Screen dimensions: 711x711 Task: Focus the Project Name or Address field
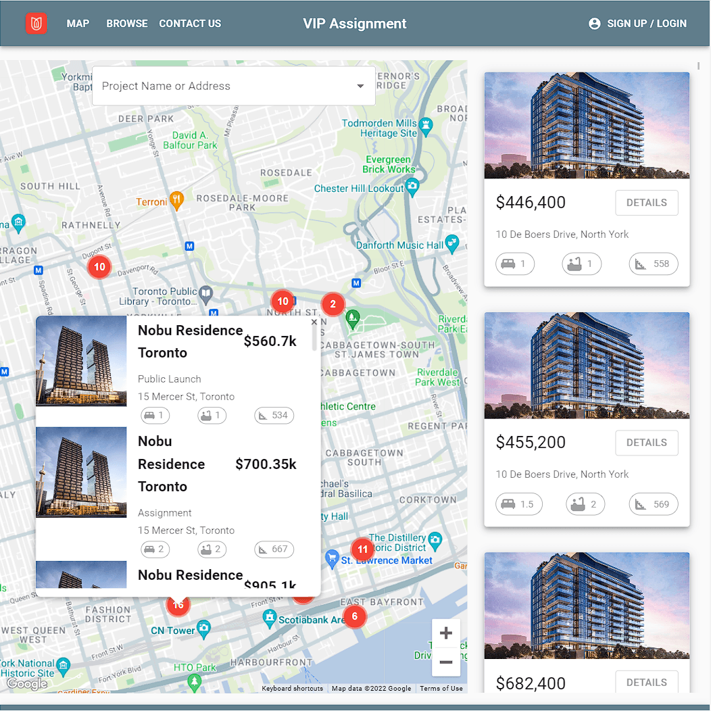[234, 86]
